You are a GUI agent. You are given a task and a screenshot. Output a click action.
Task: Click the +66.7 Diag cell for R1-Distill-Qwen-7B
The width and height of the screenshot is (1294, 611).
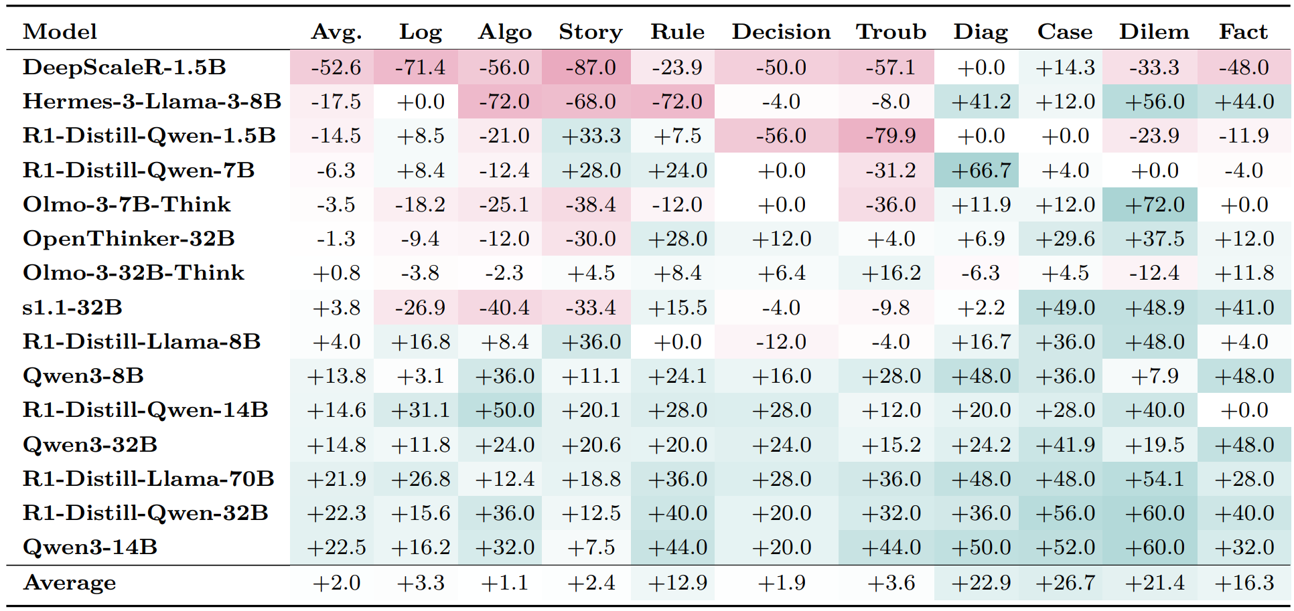(981, 170)
